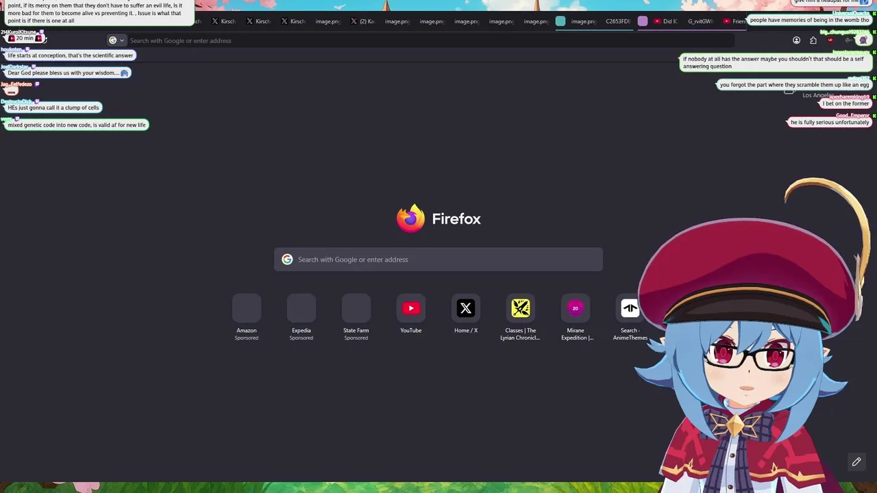This screenshot has height=493, width=877.
Task: Click the uBlock Origin toolbar icon
Action: (830, 40)
